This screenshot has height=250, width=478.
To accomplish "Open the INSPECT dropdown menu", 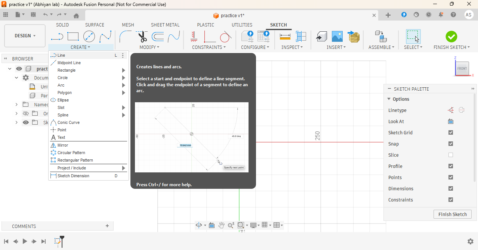I will pyautogui.click(x=292, y=47).
